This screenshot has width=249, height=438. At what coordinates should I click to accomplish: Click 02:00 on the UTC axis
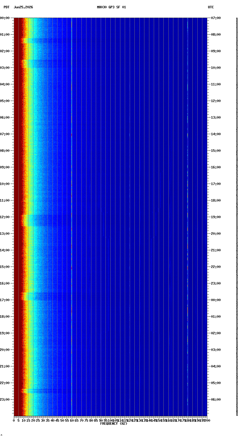click(216, 333)
